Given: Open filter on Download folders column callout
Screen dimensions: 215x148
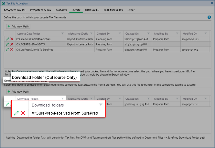Looking at the screenshot, I should point(101,105).
